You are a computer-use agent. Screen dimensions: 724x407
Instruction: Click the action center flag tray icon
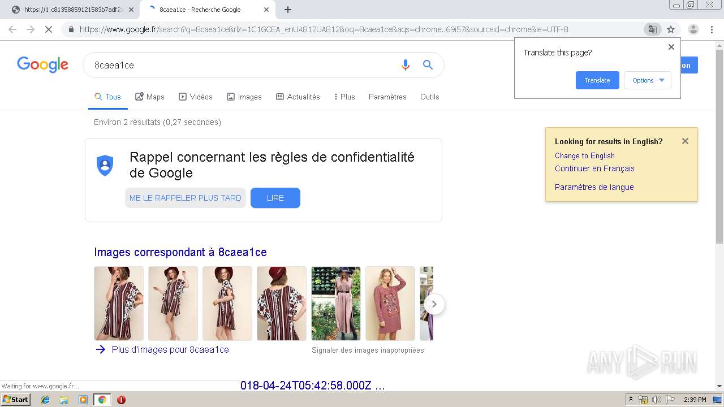click(x=670, y=400)
